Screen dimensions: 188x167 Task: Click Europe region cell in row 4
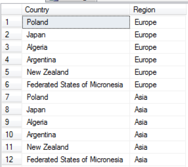click(158, 60)
